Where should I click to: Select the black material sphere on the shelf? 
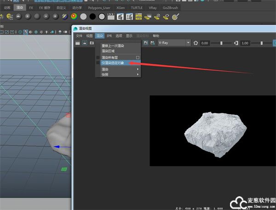(x=92, y=17)
